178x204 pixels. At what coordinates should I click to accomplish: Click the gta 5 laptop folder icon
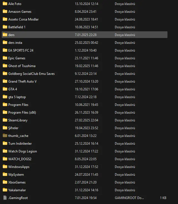[5, 97]
